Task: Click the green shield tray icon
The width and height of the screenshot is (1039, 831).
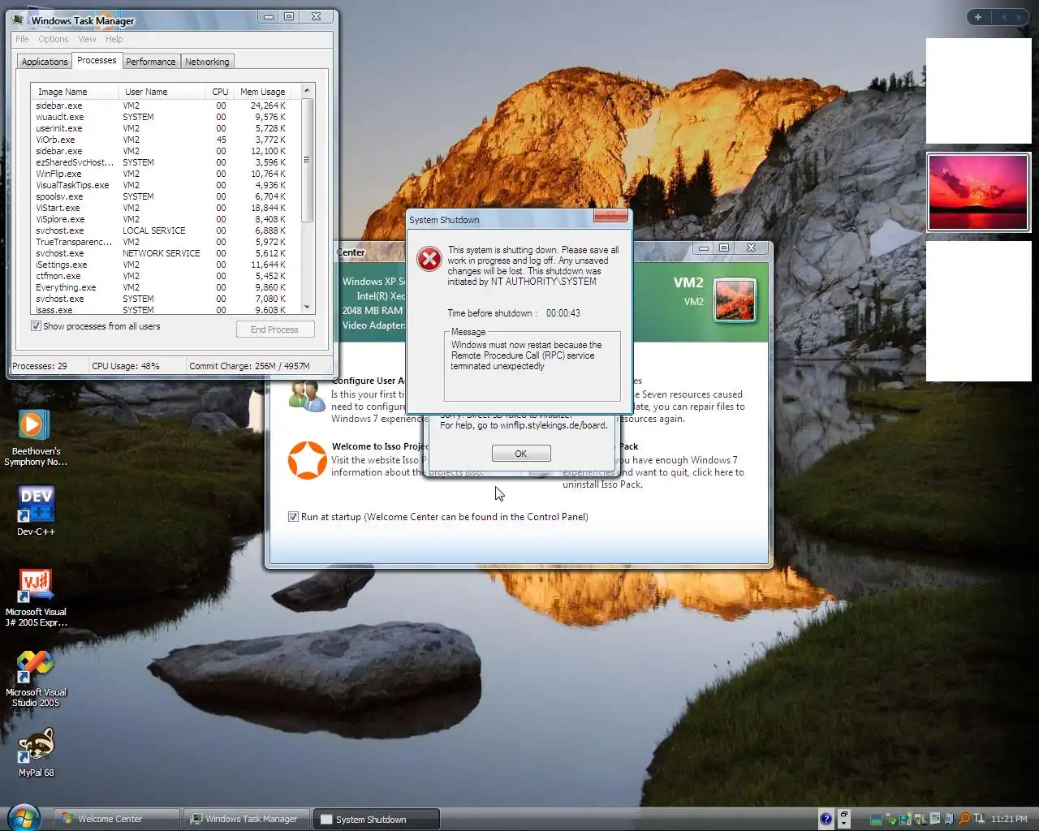Action: click(x=892, y=820)
